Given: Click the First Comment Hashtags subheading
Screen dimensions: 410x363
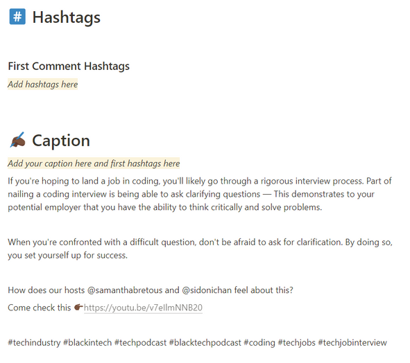Looking at the screenshot, I should click(x=69, y=66).
